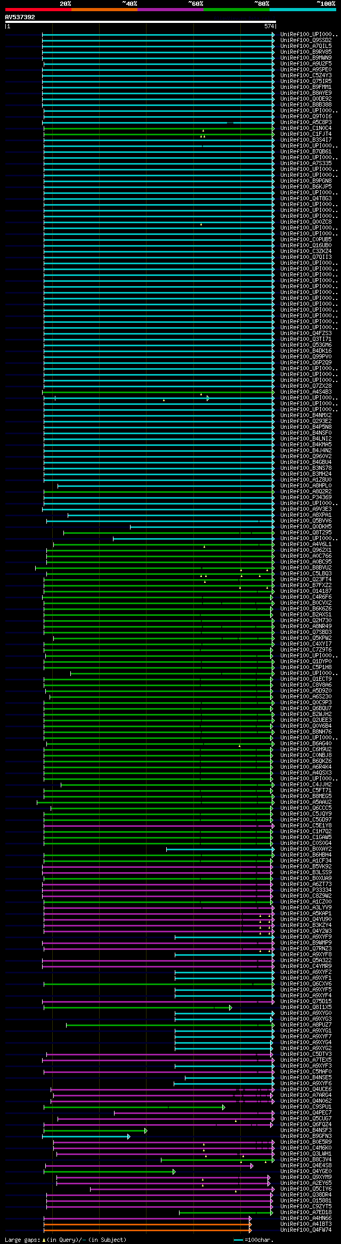
Task: Click hit label UniRef100_Q4UCE6
Action: (x=306, y=1089)
